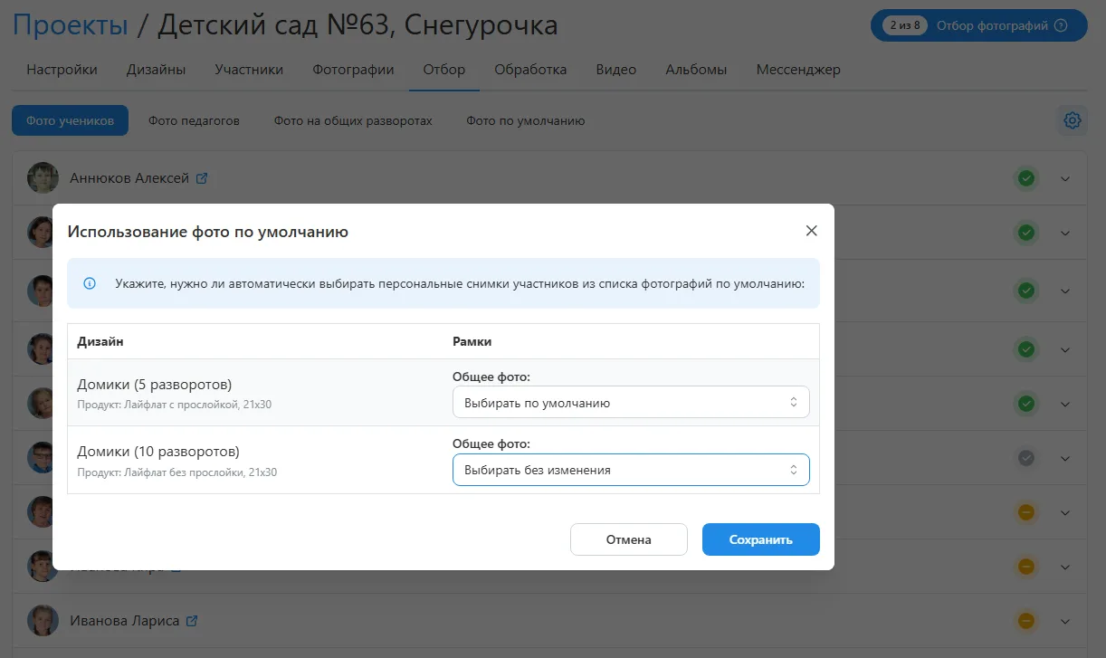Expand the row with the gray status icon
Viewport: 1106px width, 658px height.
(x=1065, y=458)
